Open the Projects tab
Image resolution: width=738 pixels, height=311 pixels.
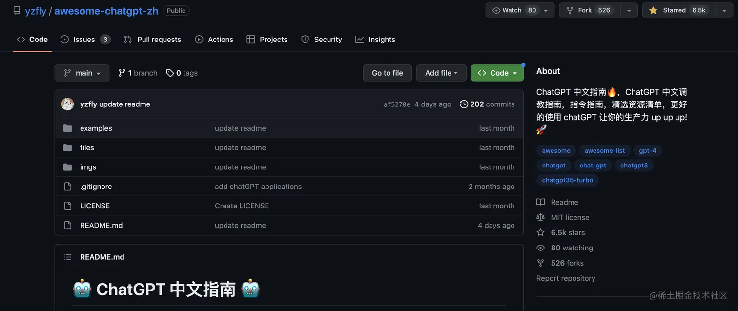pos(267,40)
